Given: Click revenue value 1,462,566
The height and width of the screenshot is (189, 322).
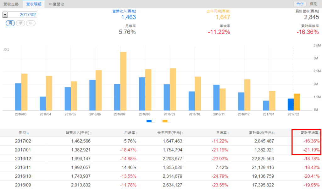Looking at the screenshot, I should [x=81, y=141].
